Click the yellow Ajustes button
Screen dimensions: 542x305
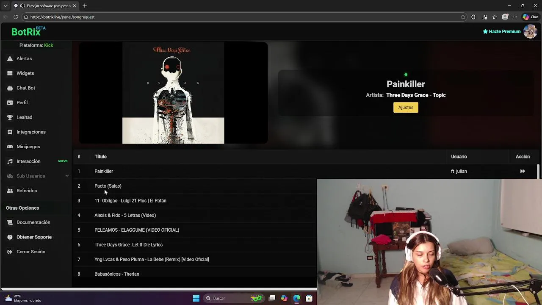[x=406, y=108]
